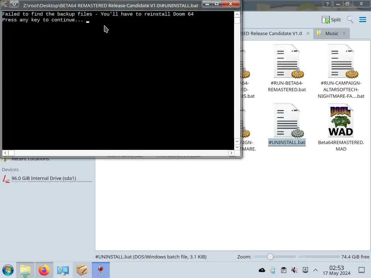This screenshot has width=371, height=278.
Task: Click the #UNINSTALL.bat file name label
Action: coord(287,142)
